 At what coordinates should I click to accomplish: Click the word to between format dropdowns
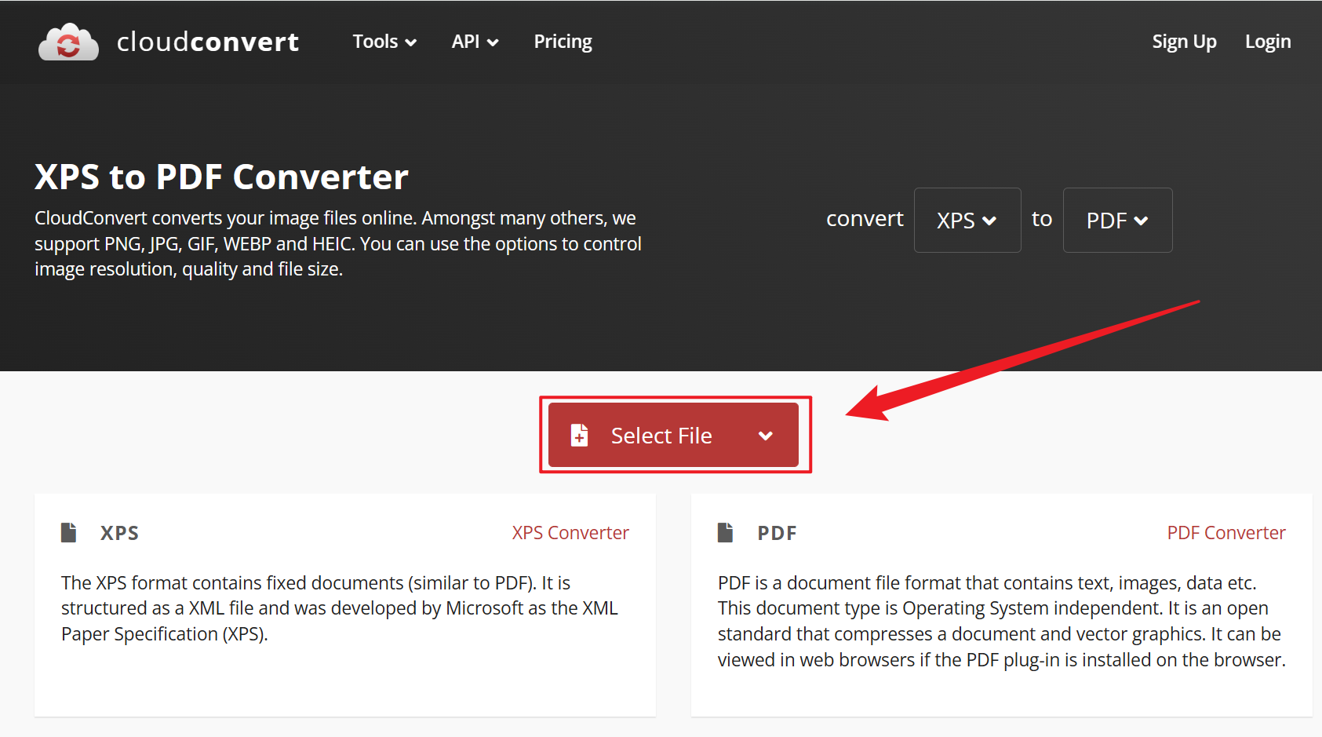1042,218
